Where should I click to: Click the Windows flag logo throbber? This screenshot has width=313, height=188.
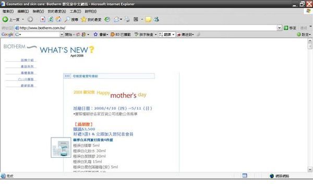(x=308, y=11)
